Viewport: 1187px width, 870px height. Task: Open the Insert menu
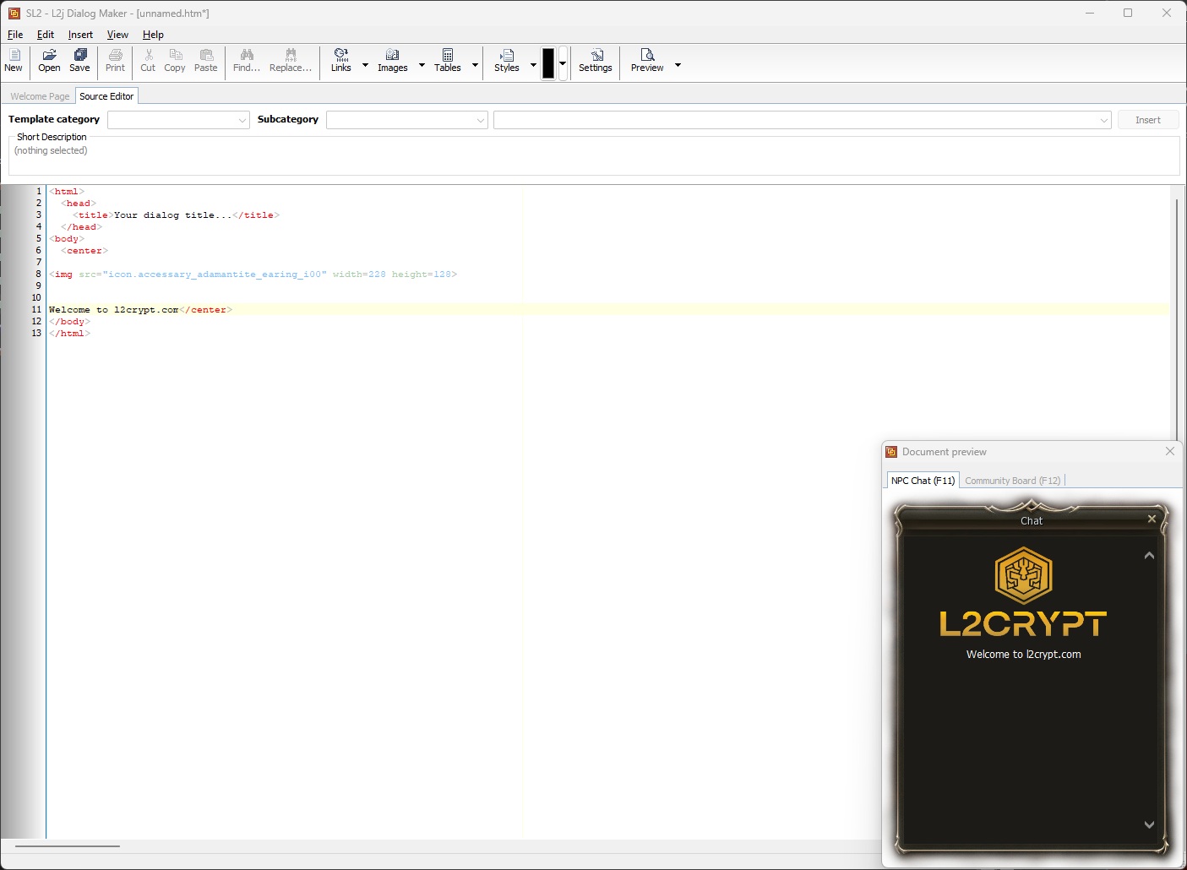[79, 35]
